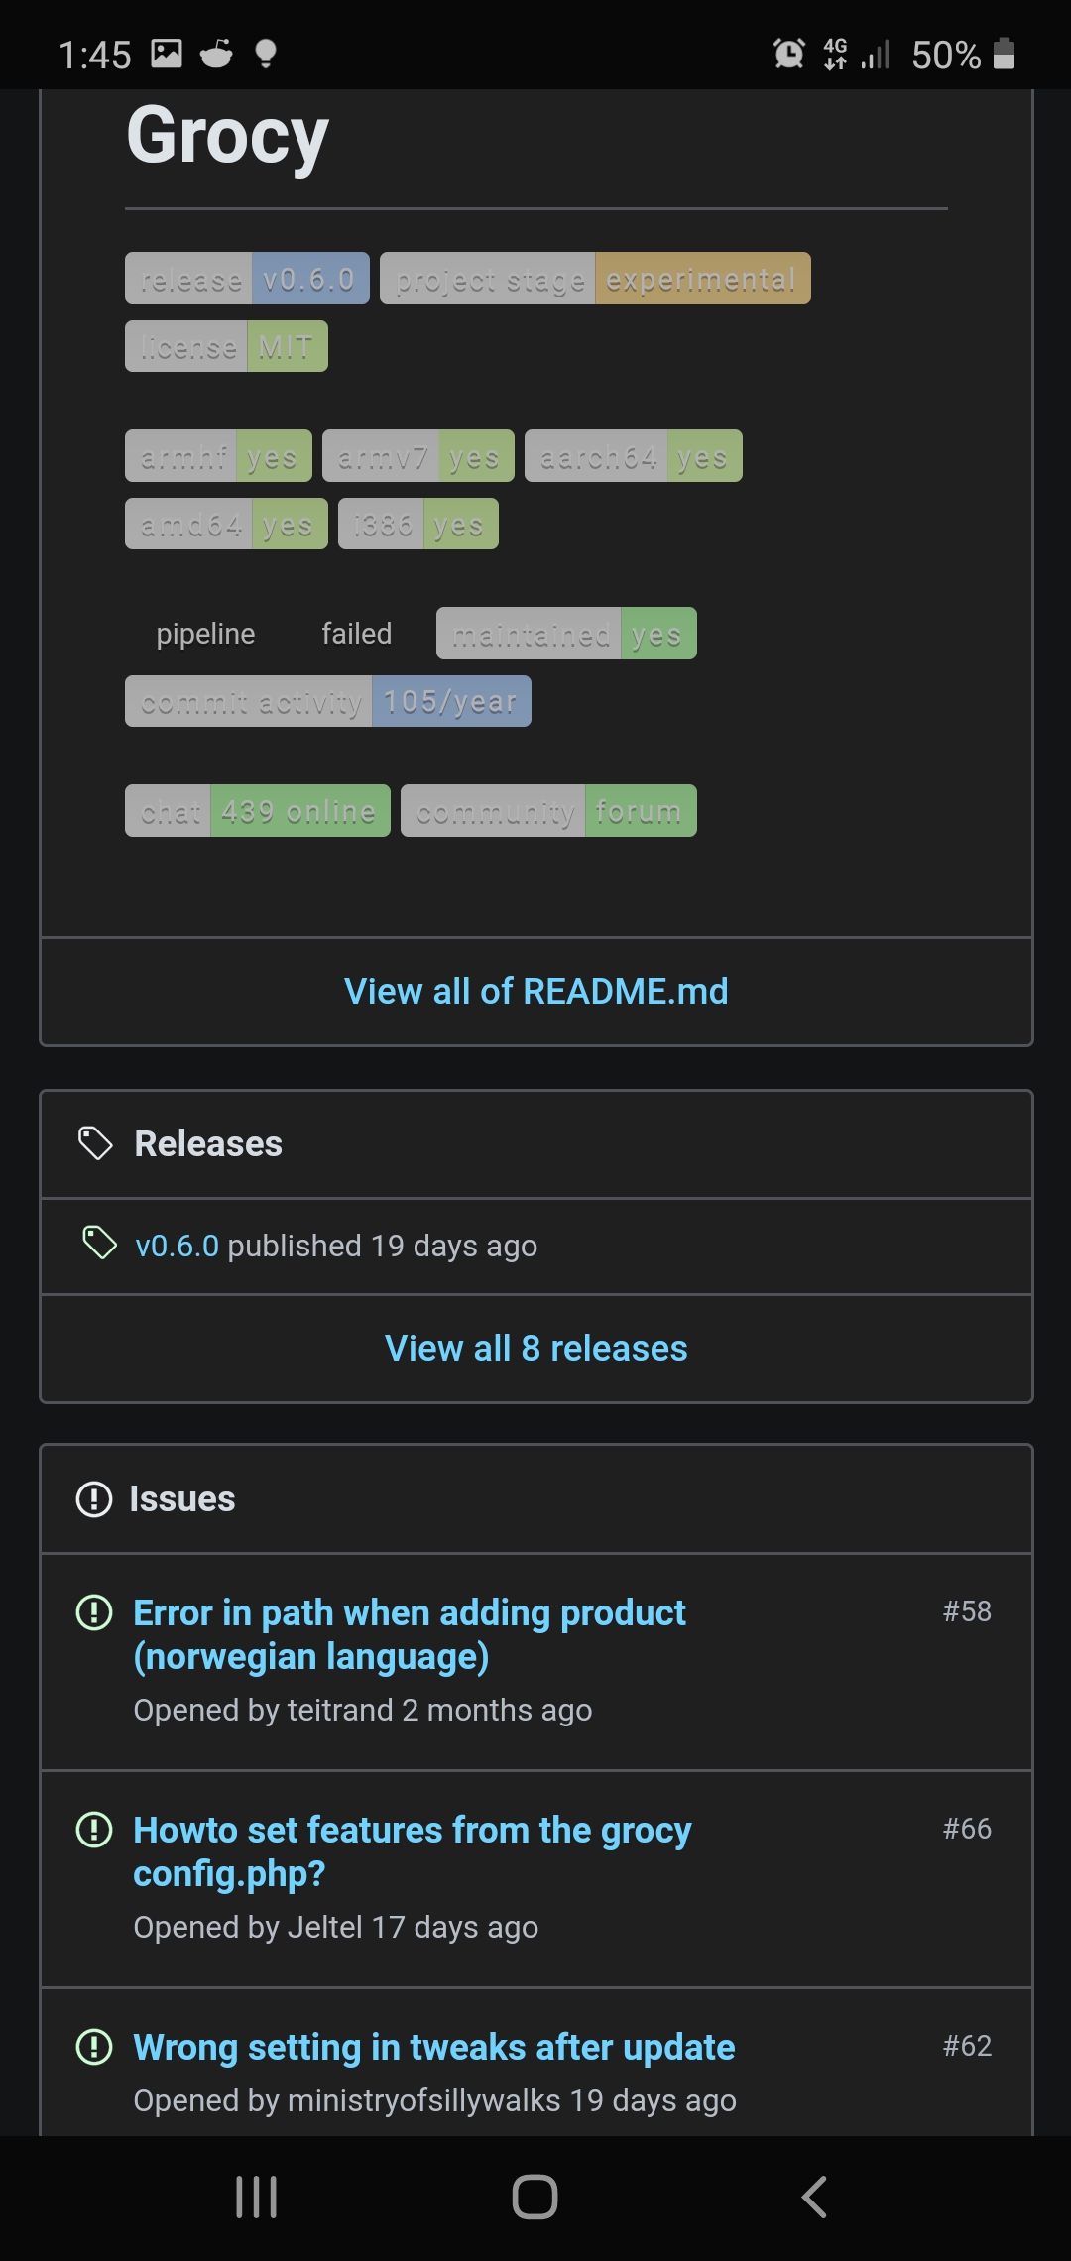Open View all 8 releases
Image resolution: width=1071 pixels, height=2261 pixels.
click(x=535, y=1348)
